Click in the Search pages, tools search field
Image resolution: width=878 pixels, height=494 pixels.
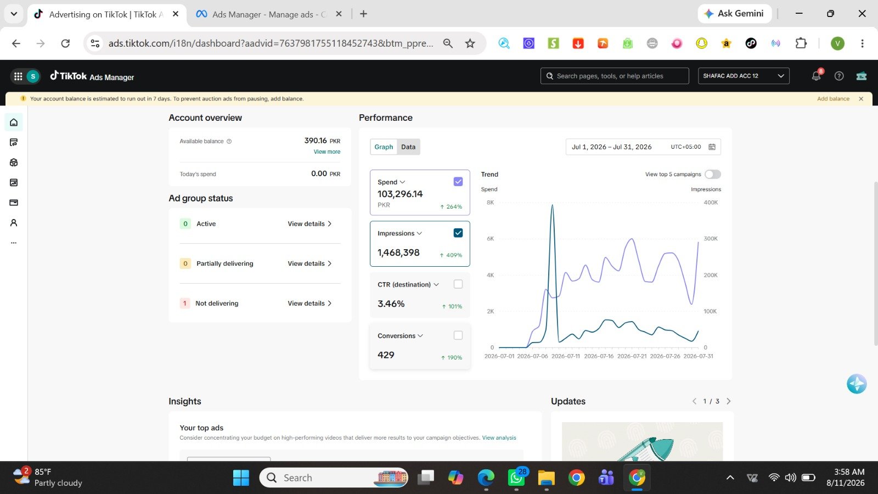tap(615, 76)
